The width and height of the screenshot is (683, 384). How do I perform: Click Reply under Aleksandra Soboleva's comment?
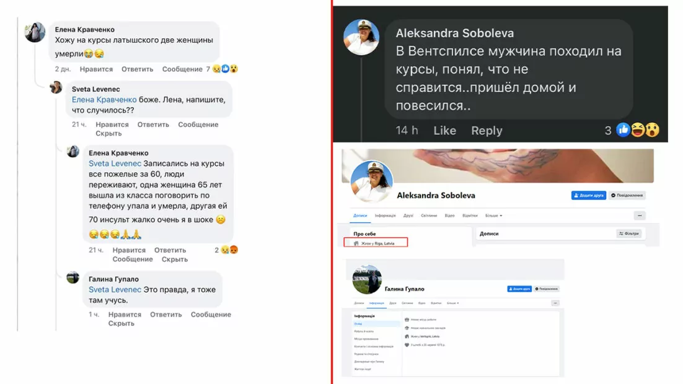pyautogui.click(x=487, y=131)
